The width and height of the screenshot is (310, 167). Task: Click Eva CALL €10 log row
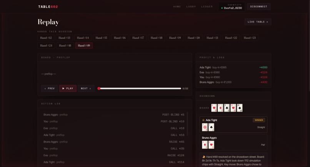[x=114, y=128]
